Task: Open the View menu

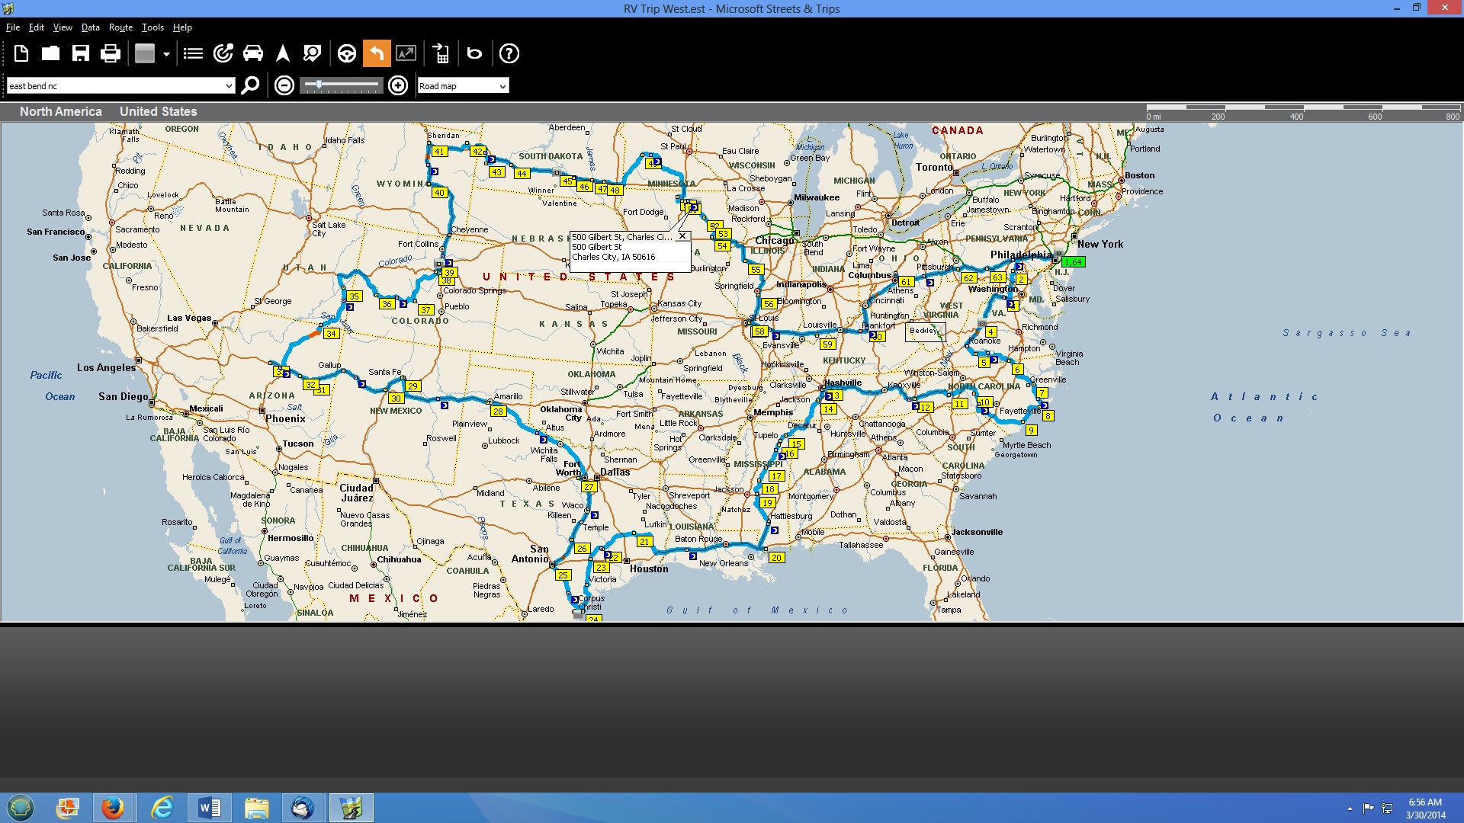Action: 63,27
